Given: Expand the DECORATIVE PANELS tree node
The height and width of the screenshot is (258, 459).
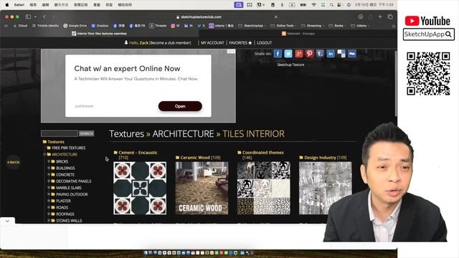Looking at the screenshot, I should (49, 181).
